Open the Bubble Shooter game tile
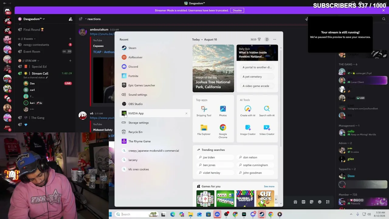Viewport: 389px width, 219px height. [x=245, y=199]
